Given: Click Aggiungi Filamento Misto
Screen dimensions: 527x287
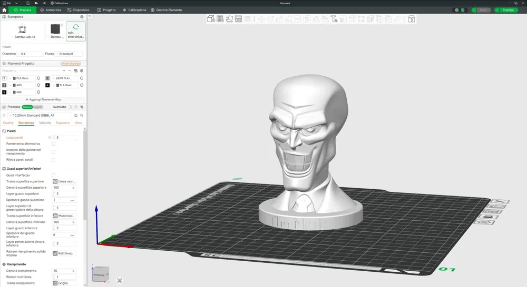Looking at the screenshot, I should [43, 99].
